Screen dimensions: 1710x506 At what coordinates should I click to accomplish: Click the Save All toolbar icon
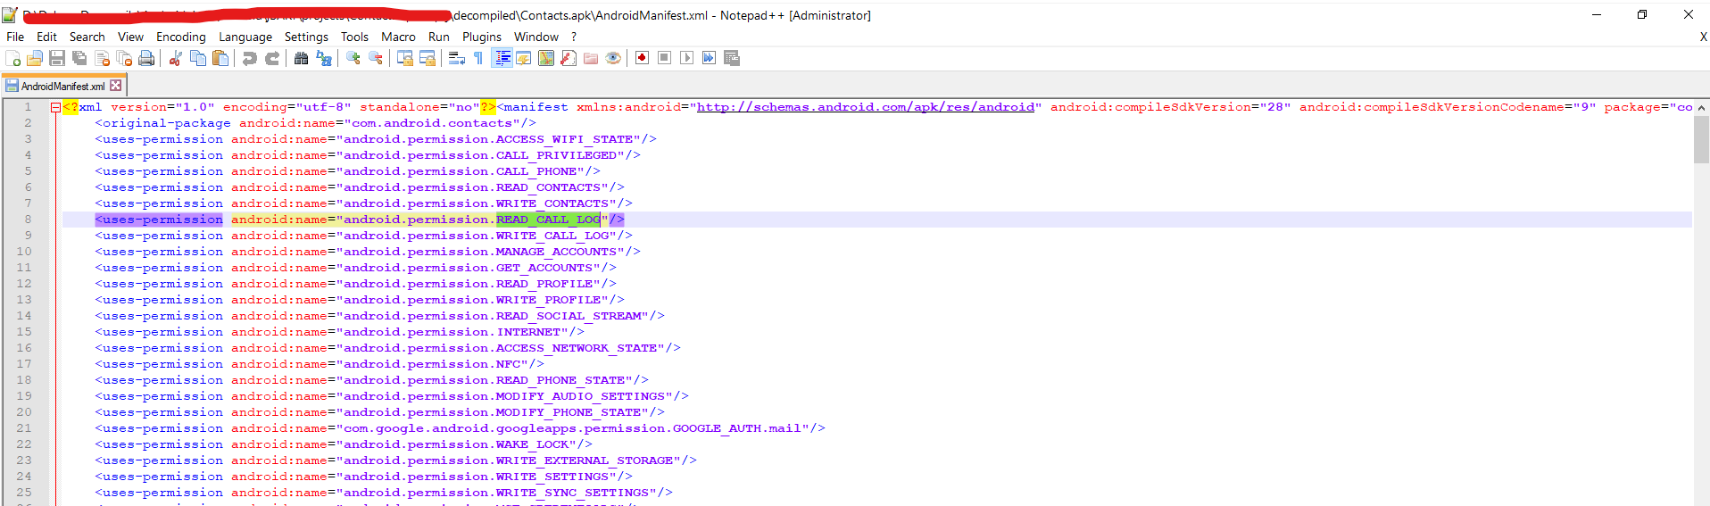pyautogui.click(x=79, y=59)
